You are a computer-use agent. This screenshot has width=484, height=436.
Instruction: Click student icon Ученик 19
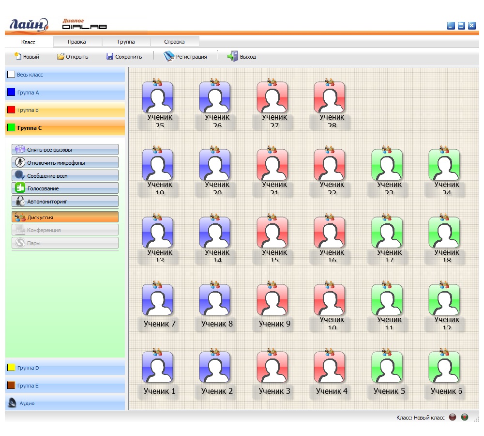coord(157,165)
